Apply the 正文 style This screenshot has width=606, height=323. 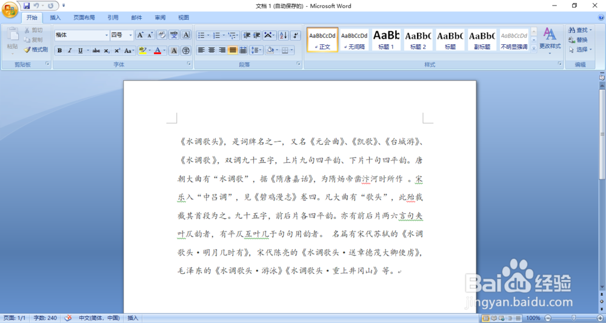click(322, 39)
